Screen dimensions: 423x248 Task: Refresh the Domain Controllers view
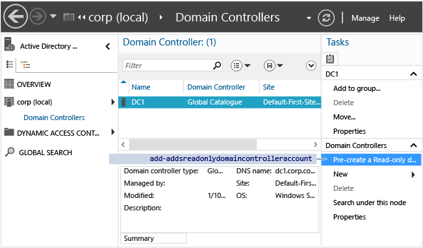coord(326,18)
